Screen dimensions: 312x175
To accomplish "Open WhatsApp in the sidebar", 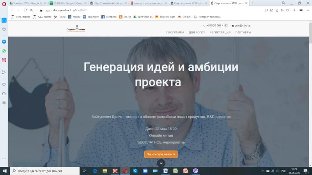I will click(x=4, y=51).
